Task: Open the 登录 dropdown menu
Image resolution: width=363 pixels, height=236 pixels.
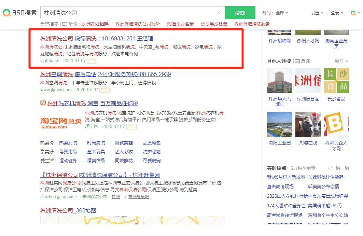Action: pos(337,13)
